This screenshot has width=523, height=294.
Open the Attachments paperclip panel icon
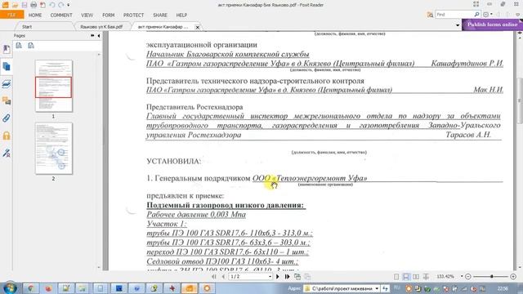[7, 118]
